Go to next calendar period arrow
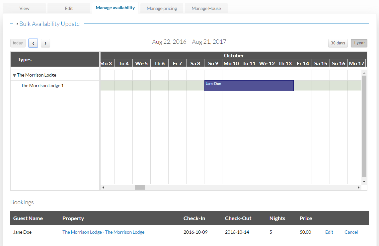The height and width of the screenshot is (246, 379). (x=45, y=43)
